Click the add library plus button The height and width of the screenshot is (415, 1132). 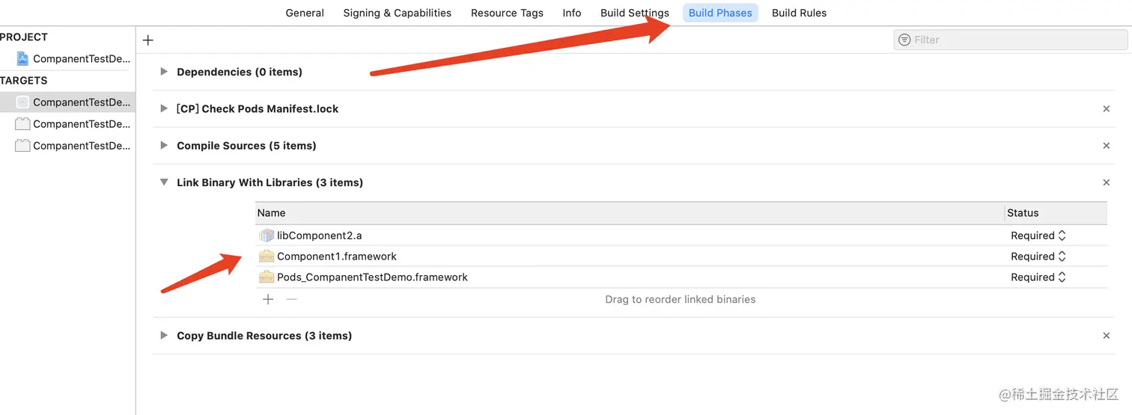(268, 299)
